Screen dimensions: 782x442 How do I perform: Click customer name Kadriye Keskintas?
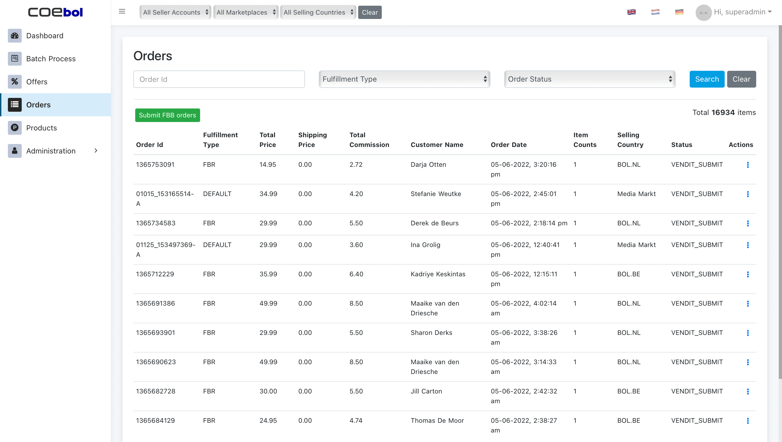coord(438,274)
